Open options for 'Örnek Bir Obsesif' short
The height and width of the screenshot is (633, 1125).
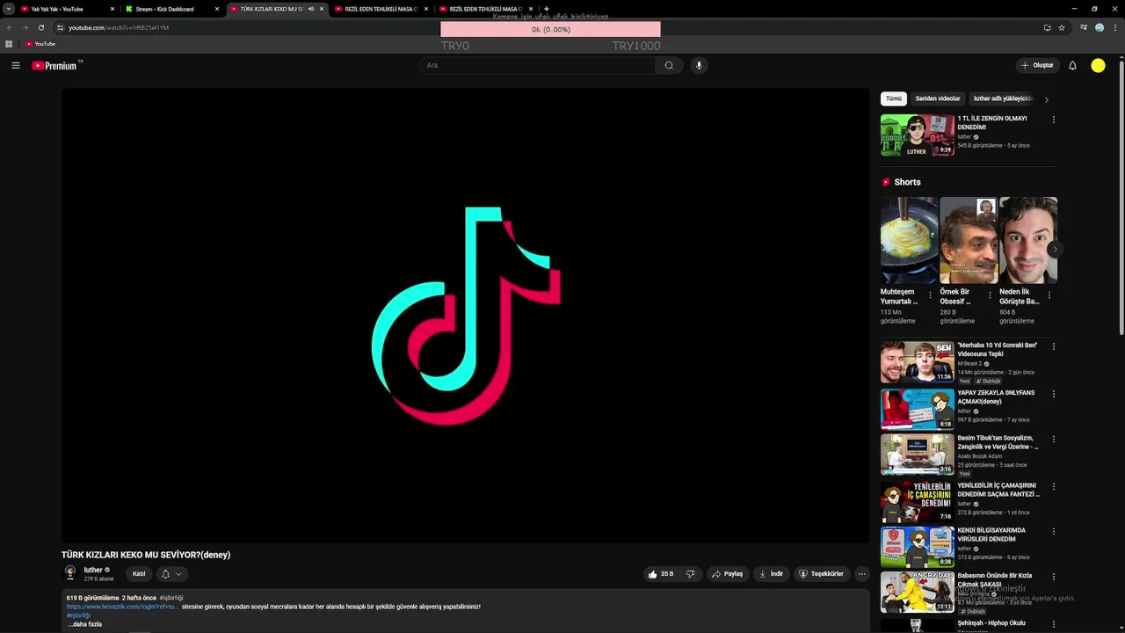pyautogui.click(x=990, y=295)
